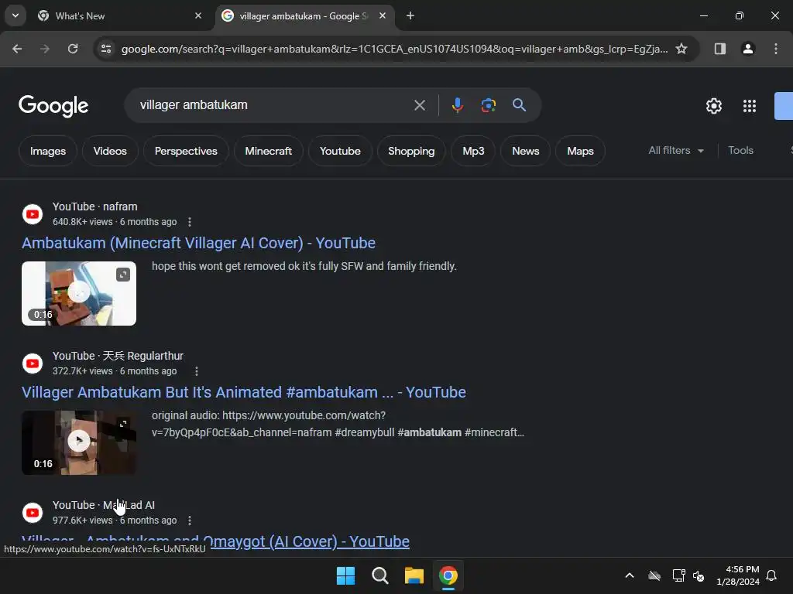Close the What's New tab
This screenshot has height=594, width=793.
click(x=198, y=15)
